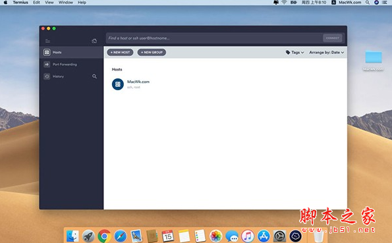Open the Apple menu
392x243 pixels.
[5, 3]
